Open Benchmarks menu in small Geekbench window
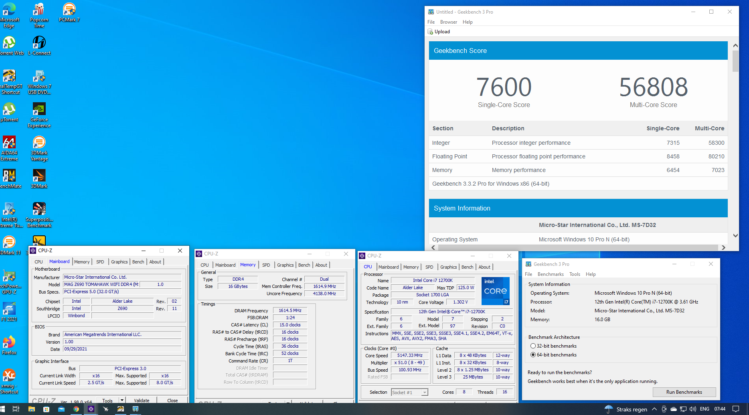 pyautogui.click(x=551, y=274)
